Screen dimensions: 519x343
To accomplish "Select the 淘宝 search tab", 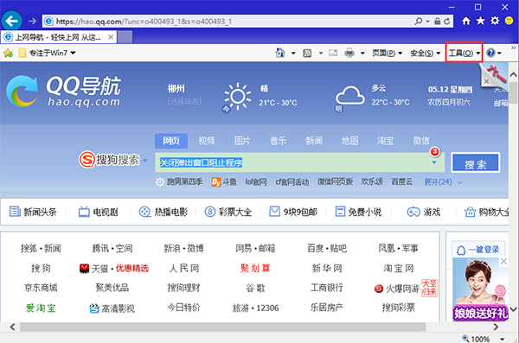I will click(385, 141).
